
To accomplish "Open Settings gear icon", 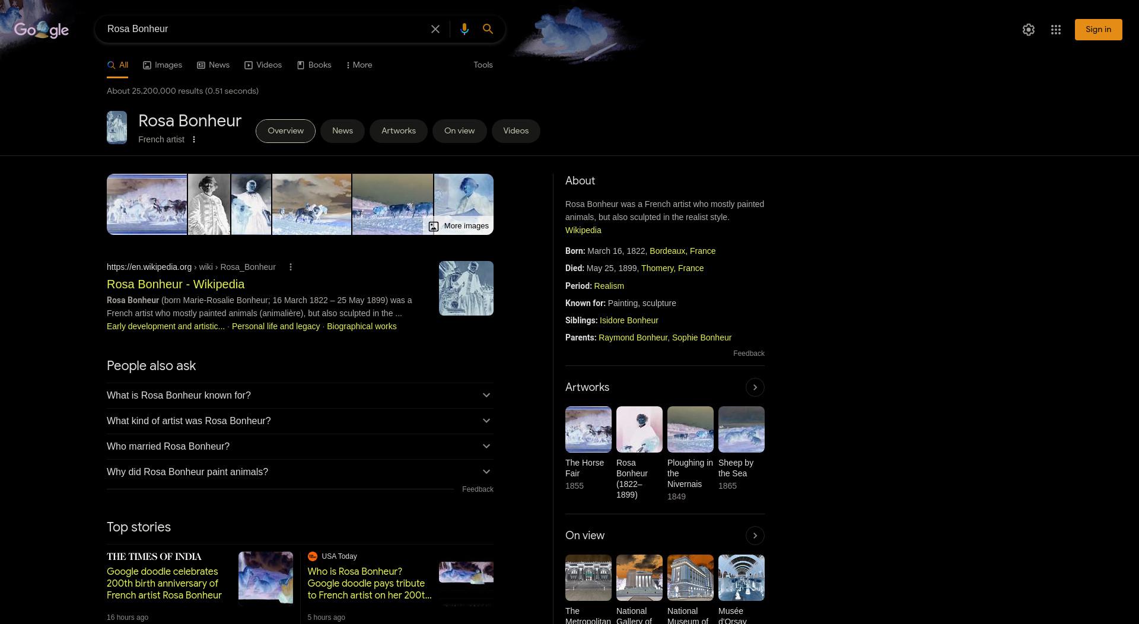I will click(x=1029, y=30).
